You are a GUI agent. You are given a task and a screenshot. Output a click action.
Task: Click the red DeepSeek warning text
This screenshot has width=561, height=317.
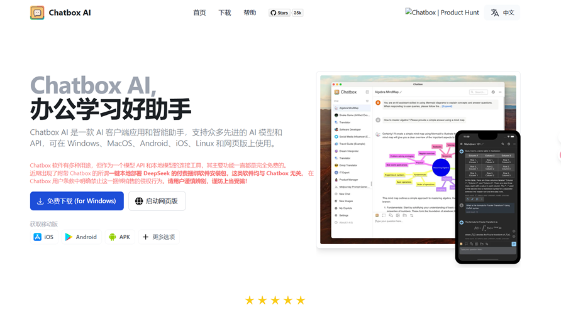[x=172, y=173]
